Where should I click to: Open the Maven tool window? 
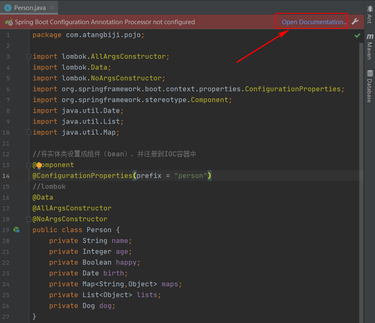point(370,47)
